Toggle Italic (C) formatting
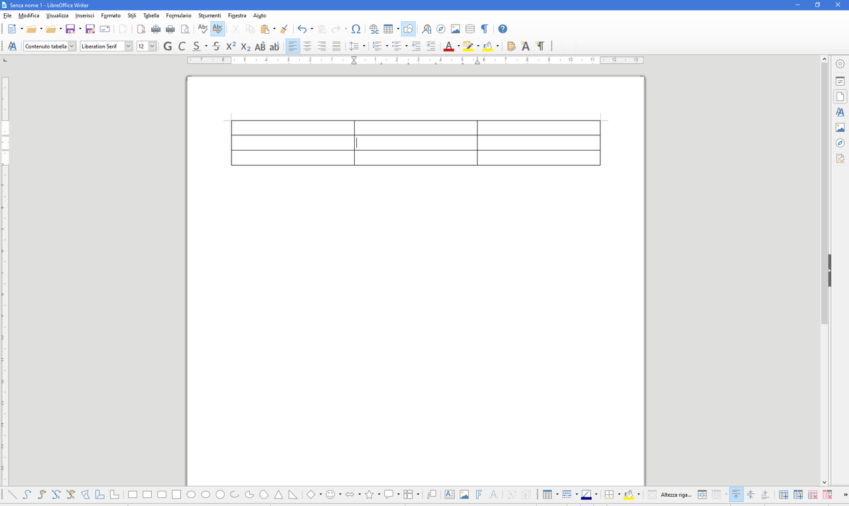The image size is (849, 506). pos(182,46)
